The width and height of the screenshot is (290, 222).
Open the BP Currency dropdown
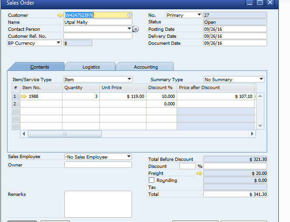[x=58, y=43]
